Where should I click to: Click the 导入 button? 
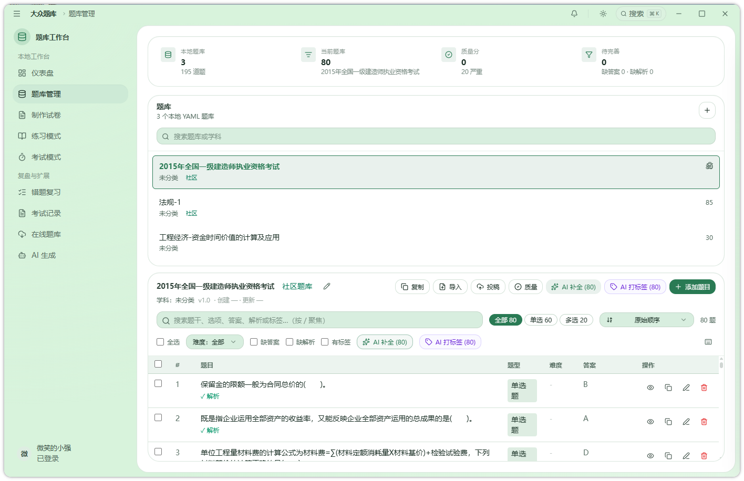click(x=450, y=287)
